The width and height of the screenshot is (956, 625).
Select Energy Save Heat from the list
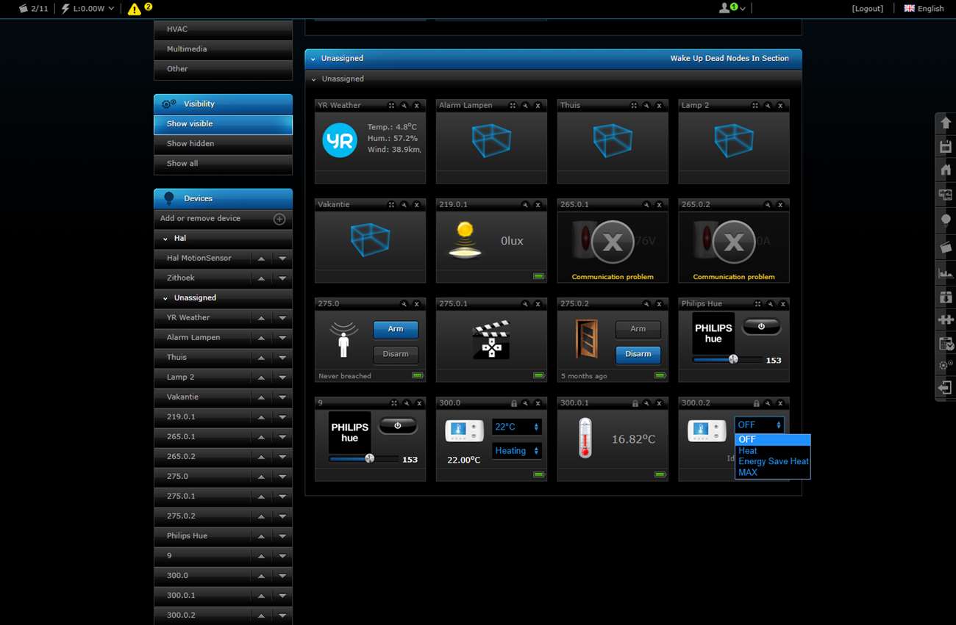[x=773, y=462]
